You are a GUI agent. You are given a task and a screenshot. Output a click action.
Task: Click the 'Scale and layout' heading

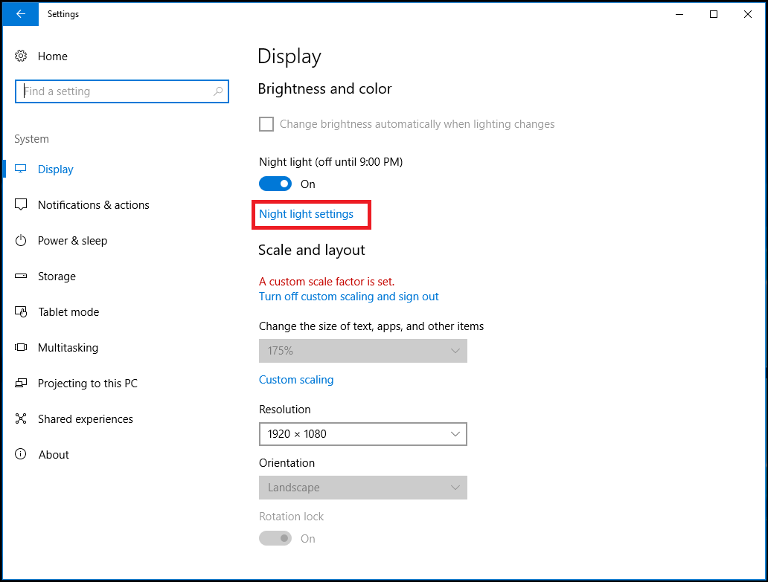point(312,250)
